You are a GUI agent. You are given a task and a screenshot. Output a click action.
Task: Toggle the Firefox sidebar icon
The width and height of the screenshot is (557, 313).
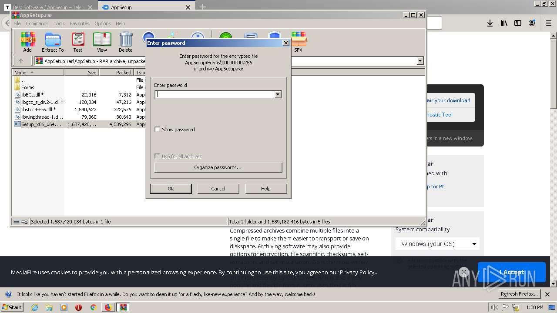(518, 23)
